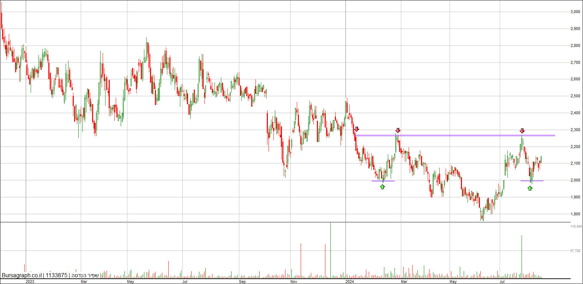Screen dimensions: 583x284
Task: Click the 2,500 price axis label
Action: (575, 96)
